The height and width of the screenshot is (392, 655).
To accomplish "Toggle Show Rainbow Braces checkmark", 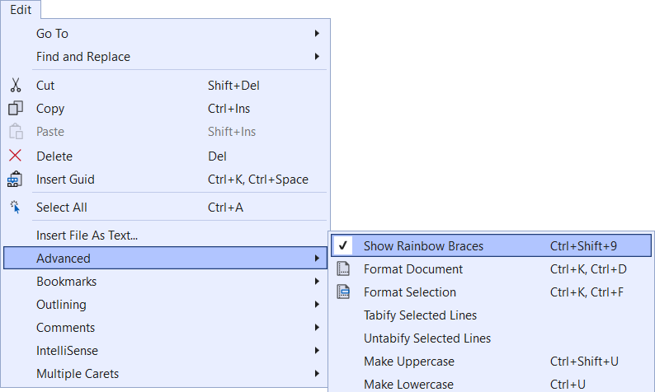I will click(x=345, y=246).
